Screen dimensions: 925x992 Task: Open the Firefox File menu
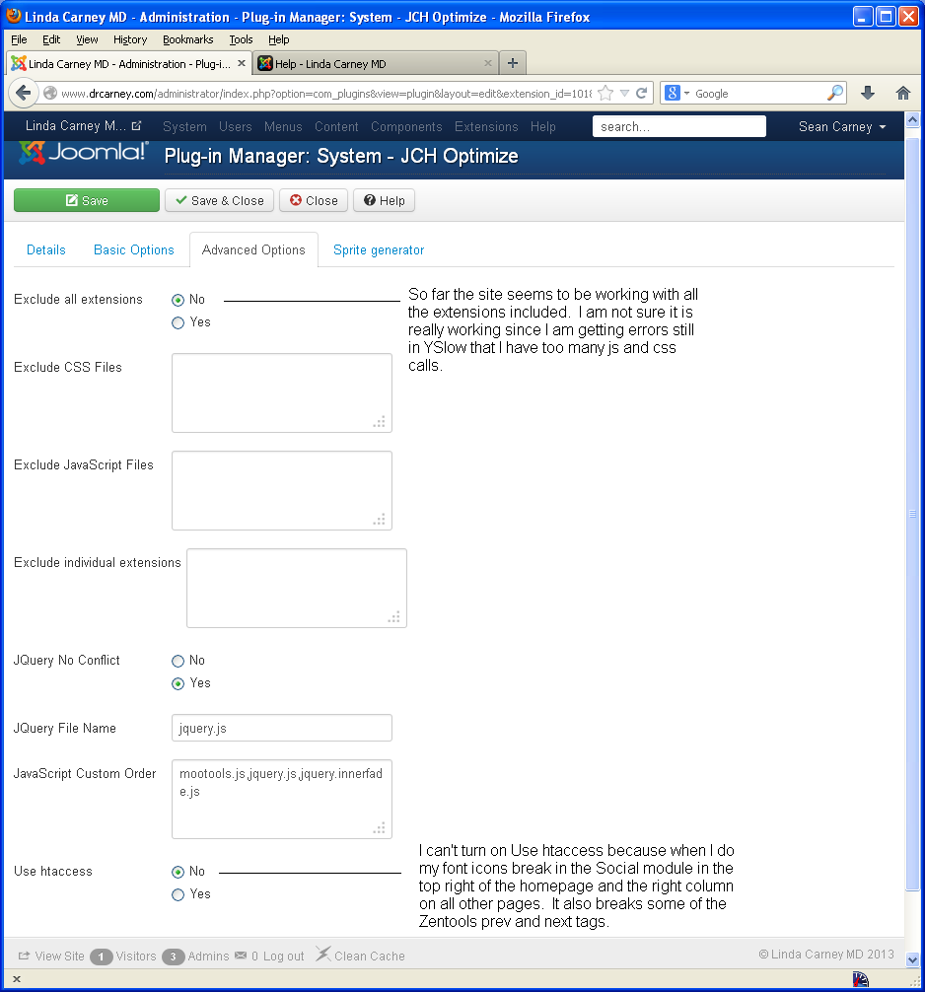click(x=19, y=39)
